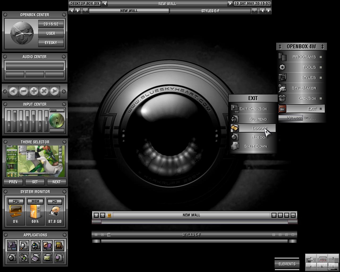
Task: Click the orange MEM memory icon
Action: point(35,211)
